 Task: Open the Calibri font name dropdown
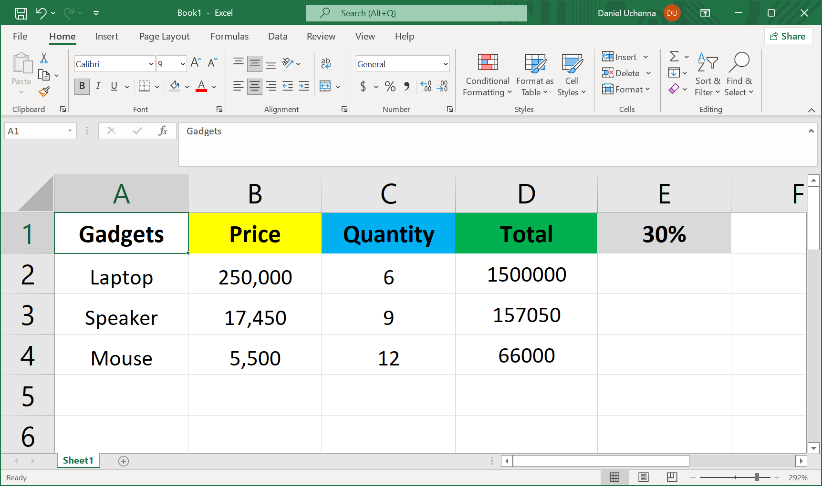click(x=151, y=64)
